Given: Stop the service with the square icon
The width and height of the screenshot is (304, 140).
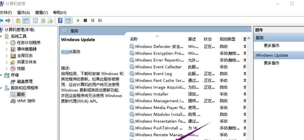Looking at the screenshot, I should coord(85,20).
